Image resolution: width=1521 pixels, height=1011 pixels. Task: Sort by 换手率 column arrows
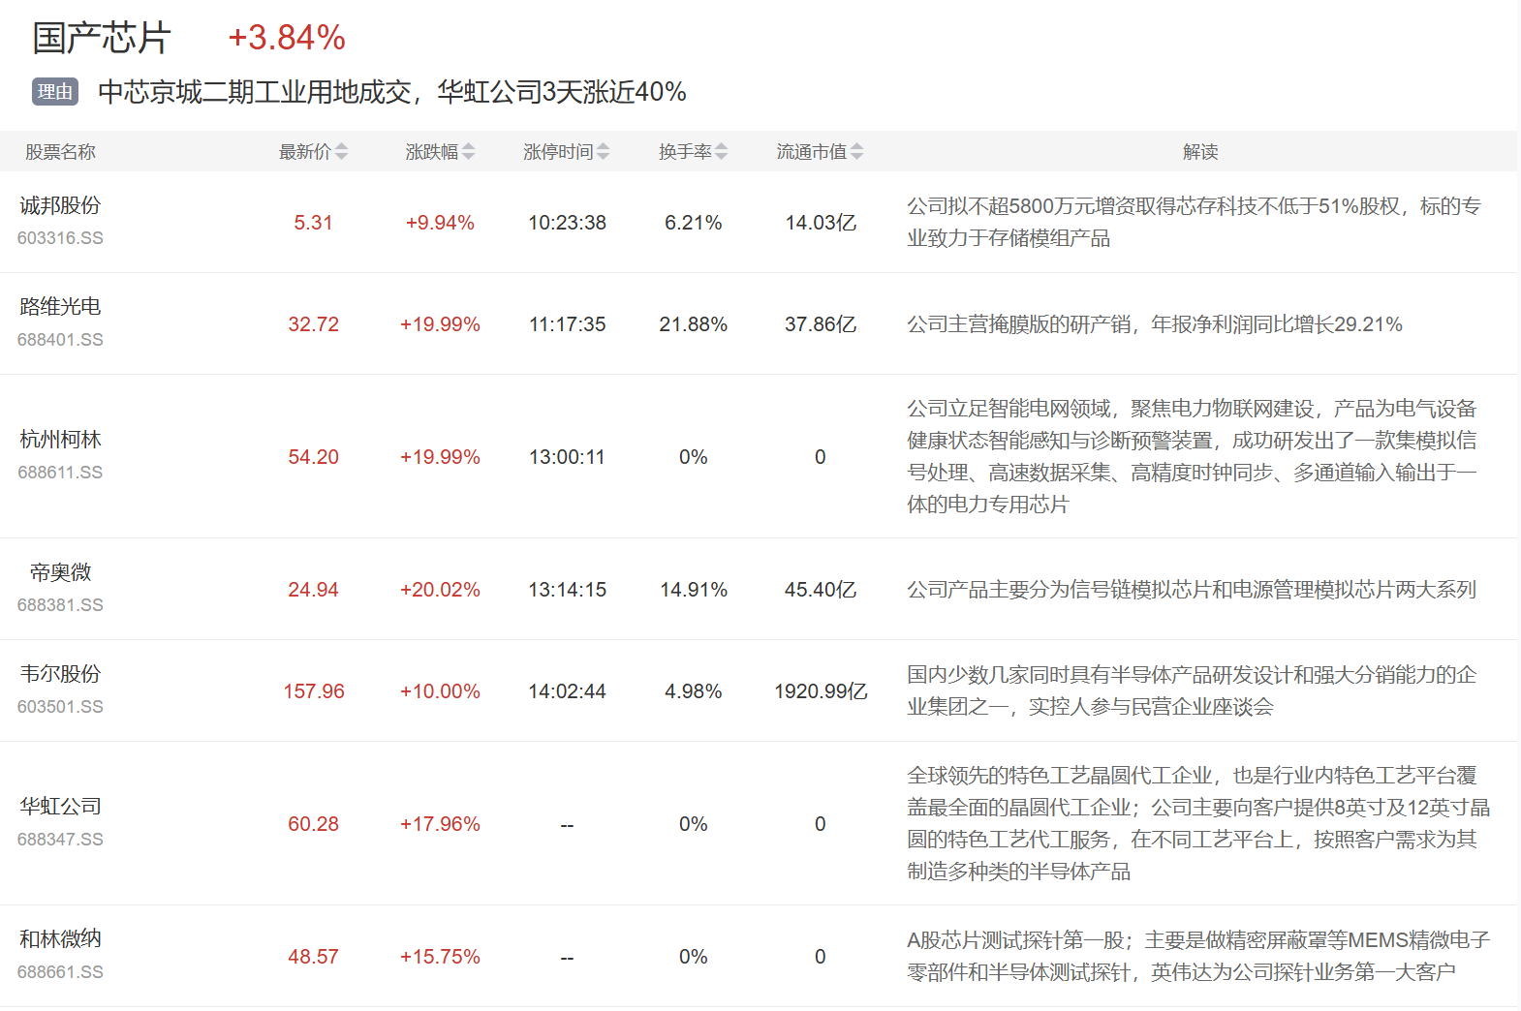pyautogui.click(x=721, y=152)
